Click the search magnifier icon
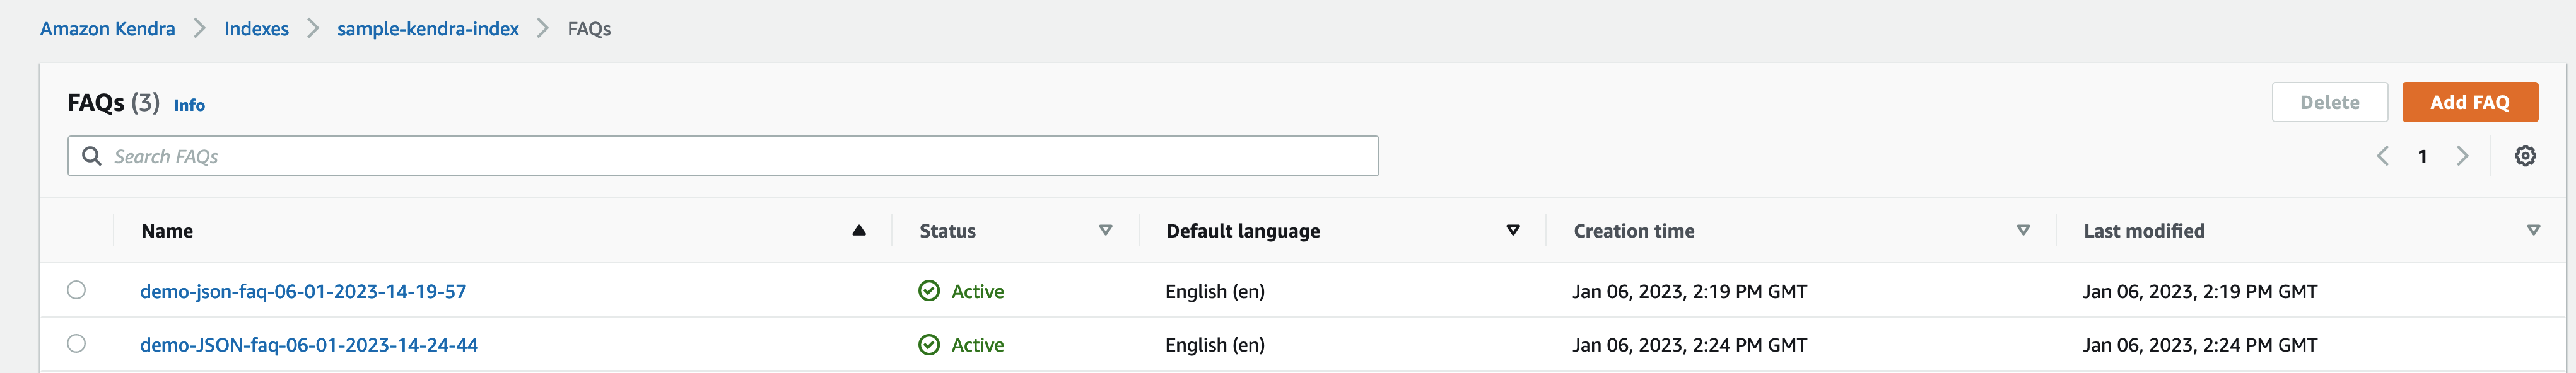The height and width of the screenshot is (373, 2576). click(x=92, y=156)
